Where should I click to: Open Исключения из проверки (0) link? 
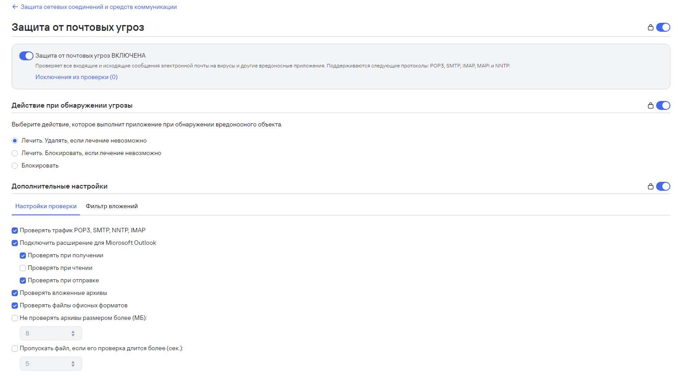point(77,77)
